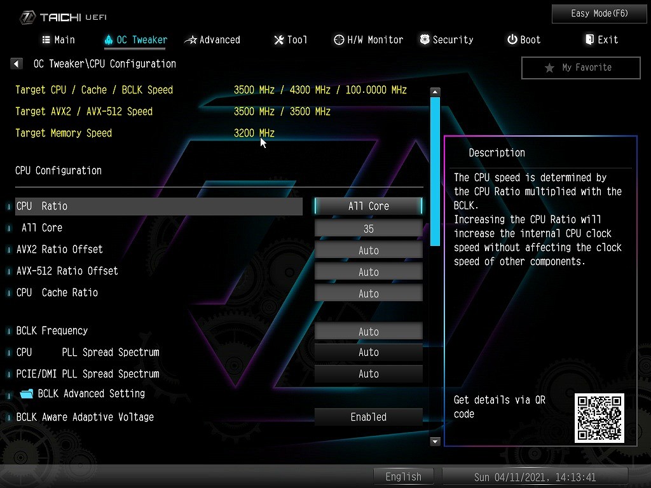651x488 pixels.
Task: Go to the H/W Monitor tab
Action: pyautogui.click(x=368, y=40)
